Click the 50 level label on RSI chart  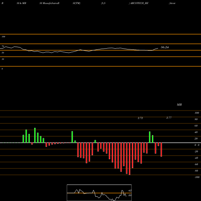3,53
